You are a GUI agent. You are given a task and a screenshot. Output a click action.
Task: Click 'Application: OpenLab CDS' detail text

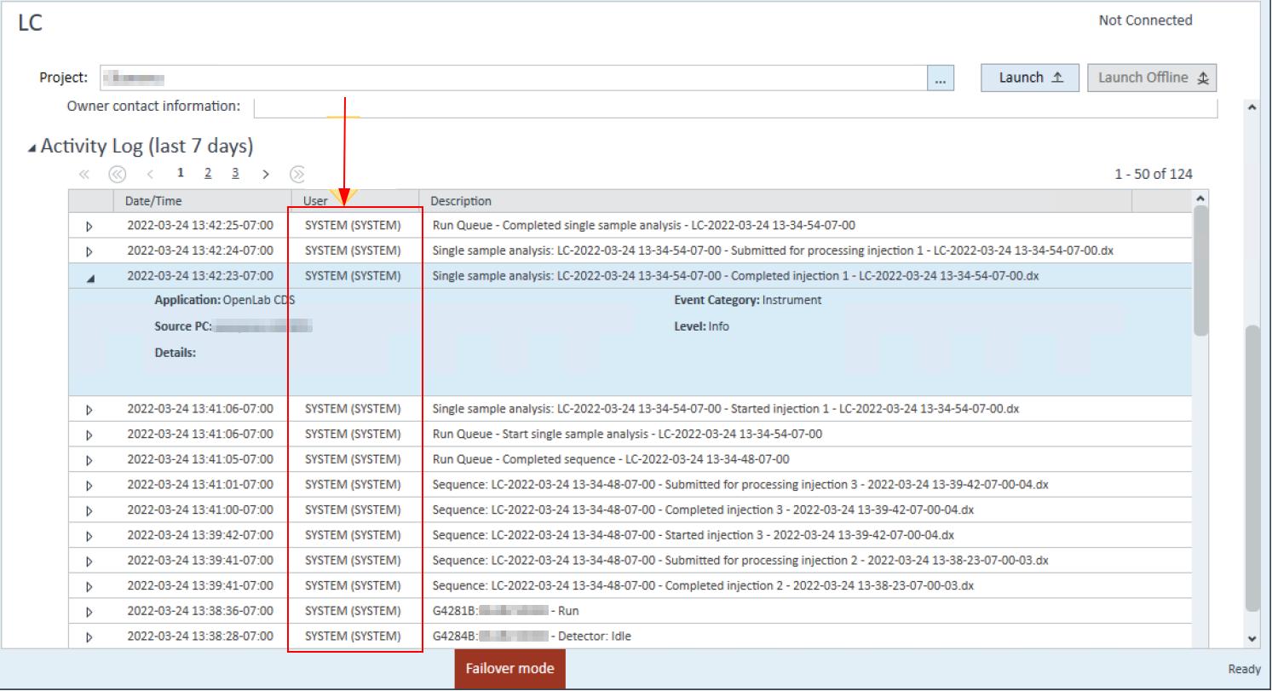point(225,301)
